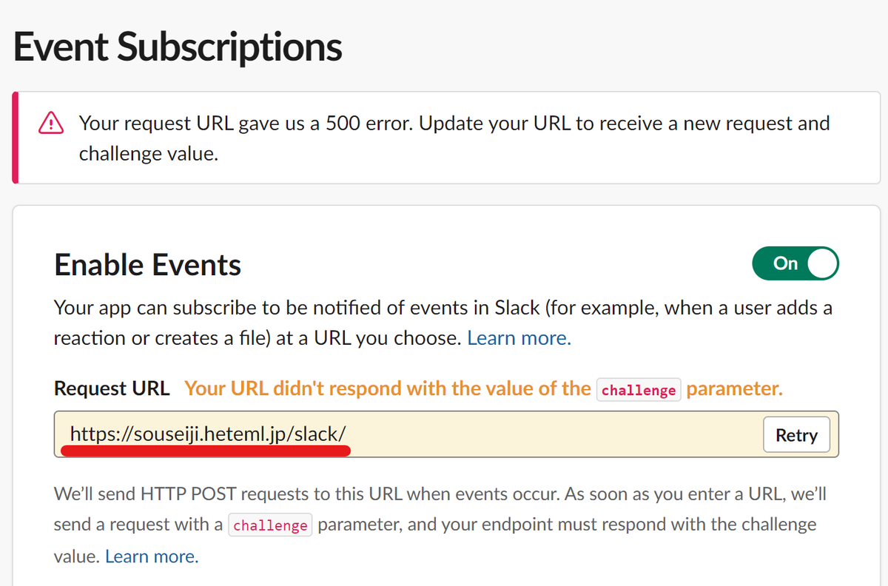Click the "We'll send HTTP POST requests" paragraph
This screenshot has width=888, height=586.
tap(440, 525)
